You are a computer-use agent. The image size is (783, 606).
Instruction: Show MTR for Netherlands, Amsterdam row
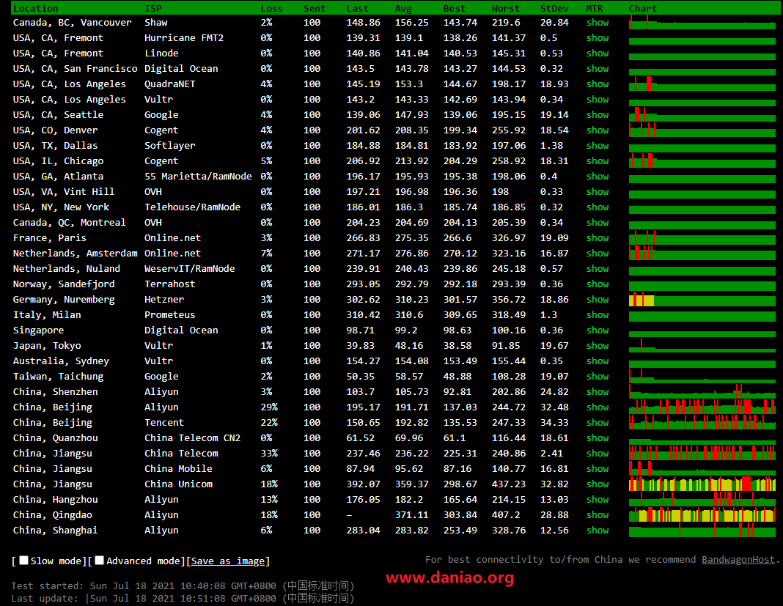598,254
